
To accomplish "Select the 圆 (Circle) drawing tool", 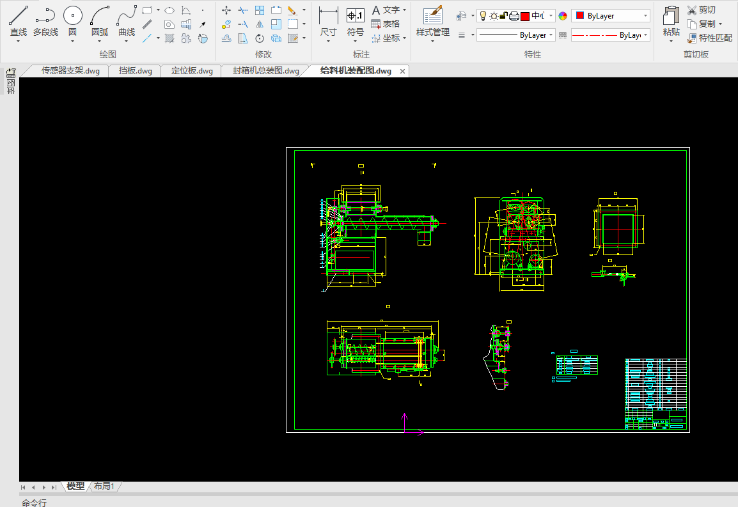I will (72, 17).
